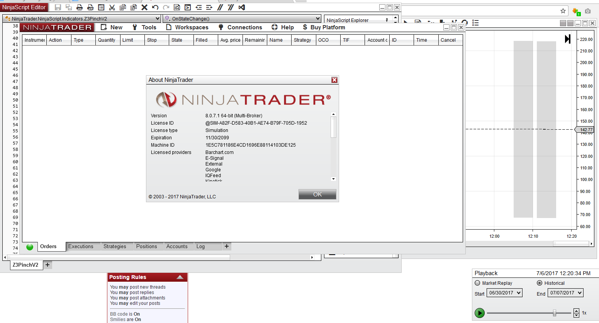The height and width of the screenshot is (323, 599).
Task: Click the Increase indent icon
Action: click(209, 7)
